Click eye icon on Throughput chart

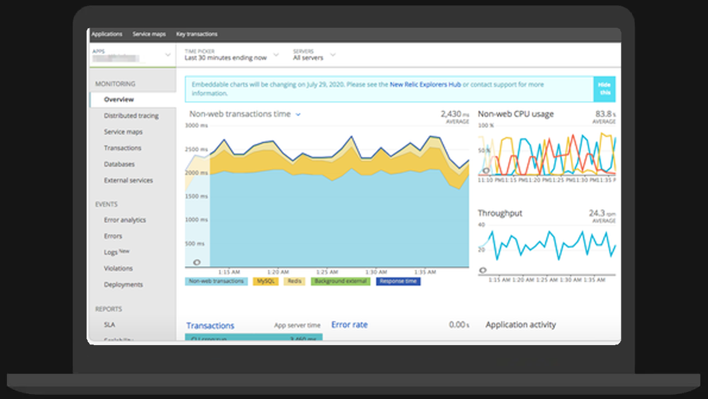[x=483, y=270]
